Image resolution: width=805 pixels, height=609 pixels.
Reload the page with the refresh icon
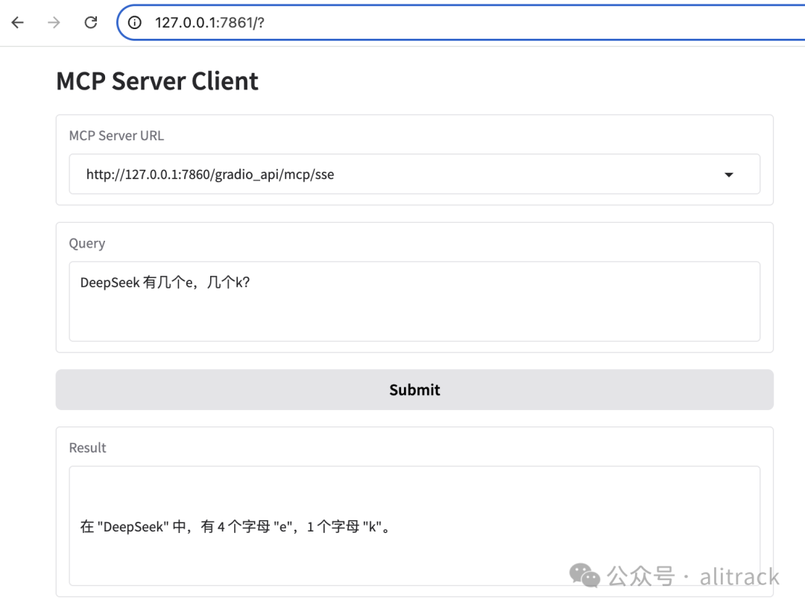(91, 22)
